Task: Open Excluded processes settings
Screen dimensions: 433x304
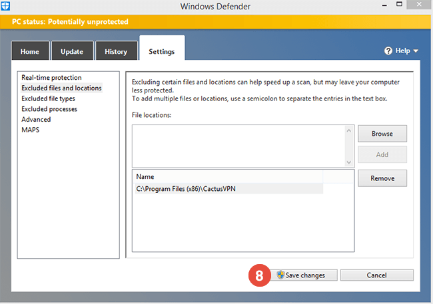Action: (49, 109)
